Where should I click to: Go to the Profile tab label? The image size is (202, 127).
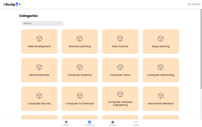(x=136, y=125)
